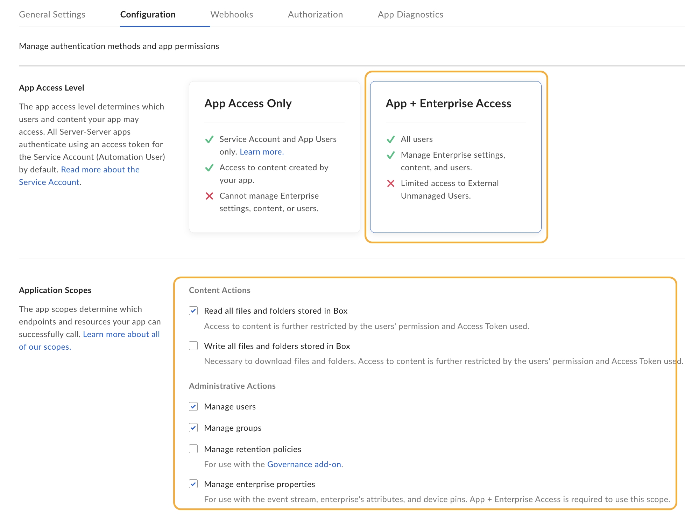Screen dimensions: 685x514
Task: Go to the Authorization tab
Action: (x=315, y=14)
